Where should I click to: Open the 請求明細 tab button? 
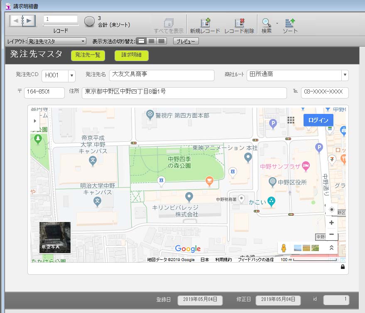[132, 55]
